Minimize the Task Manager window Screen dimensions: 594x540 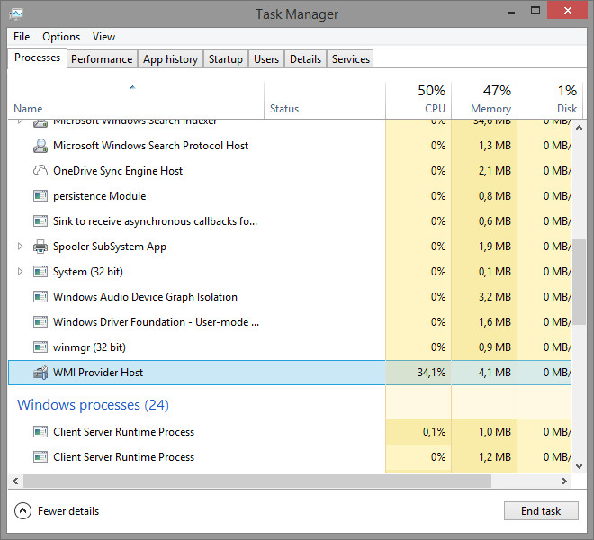pyautogui.click(x=511, y=12)
